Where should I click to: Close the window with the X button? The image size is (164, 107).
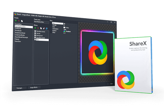click(x=115, y=22)
